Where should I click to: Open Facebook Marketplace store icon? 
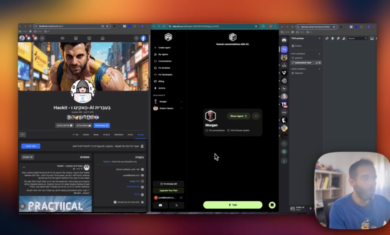pyautogui.click(x=76, y=38)
